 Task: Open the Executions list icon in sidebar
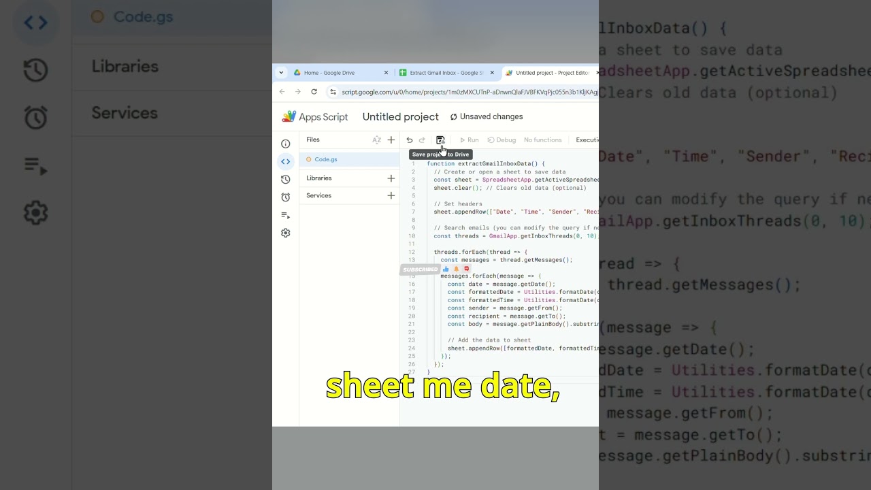point(286,215)
